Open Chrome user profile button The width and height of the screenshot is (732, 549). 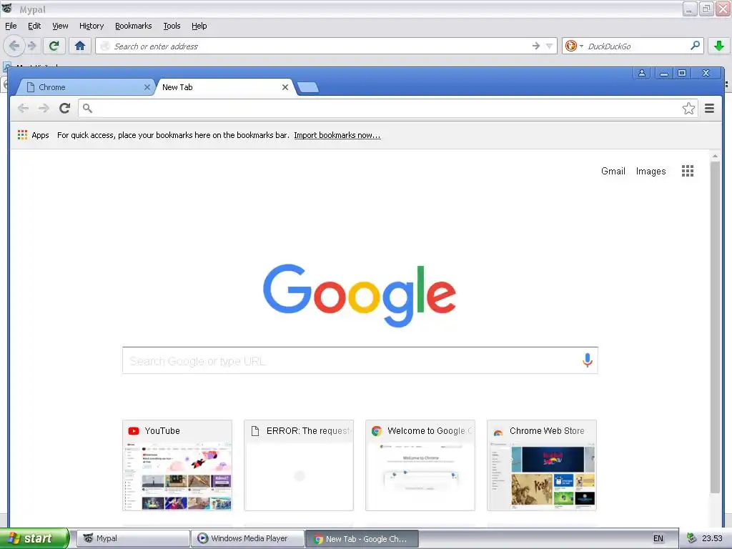click(x=642, y=74)
